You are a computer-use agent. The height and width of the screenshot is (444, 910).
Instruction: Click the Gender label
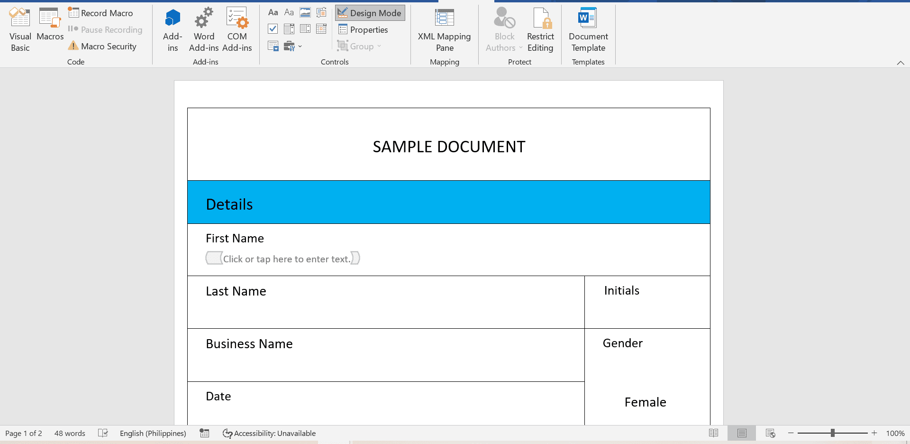pyautogui.click(x=623, y=343)
